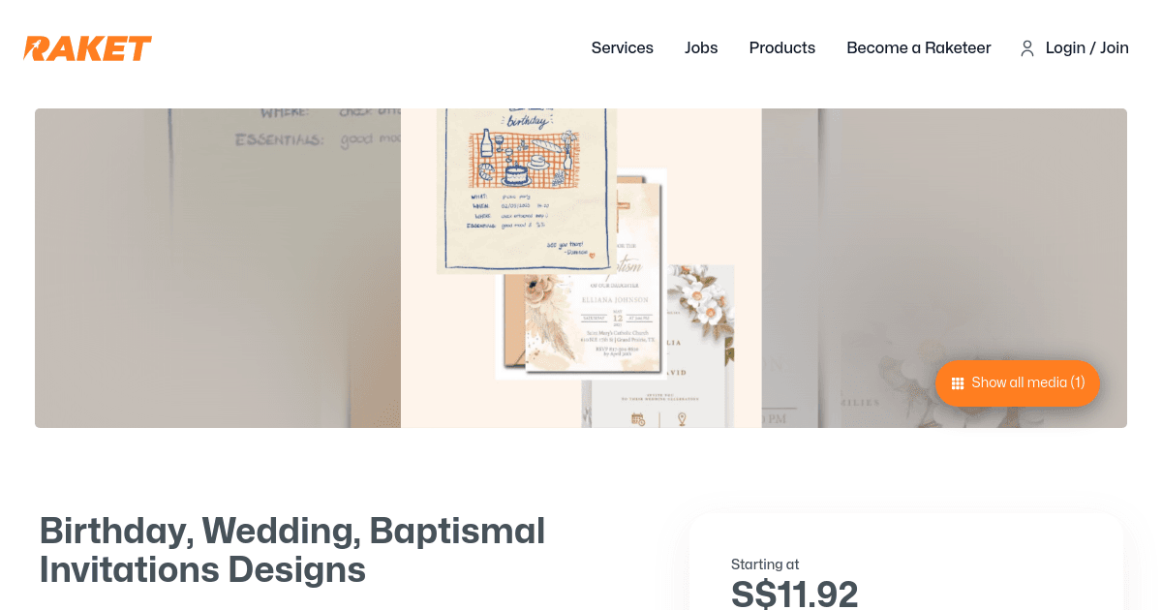Click the user profile icon
Viewport: 1162px width, 610px height.
(x=1027, y=48)
